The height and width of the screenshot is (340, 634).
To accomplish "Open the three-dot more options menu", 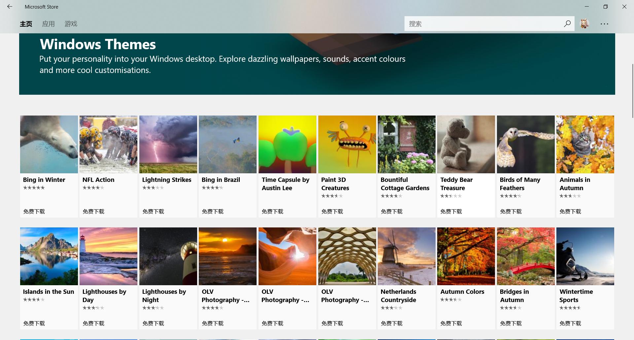I will 604,24.
